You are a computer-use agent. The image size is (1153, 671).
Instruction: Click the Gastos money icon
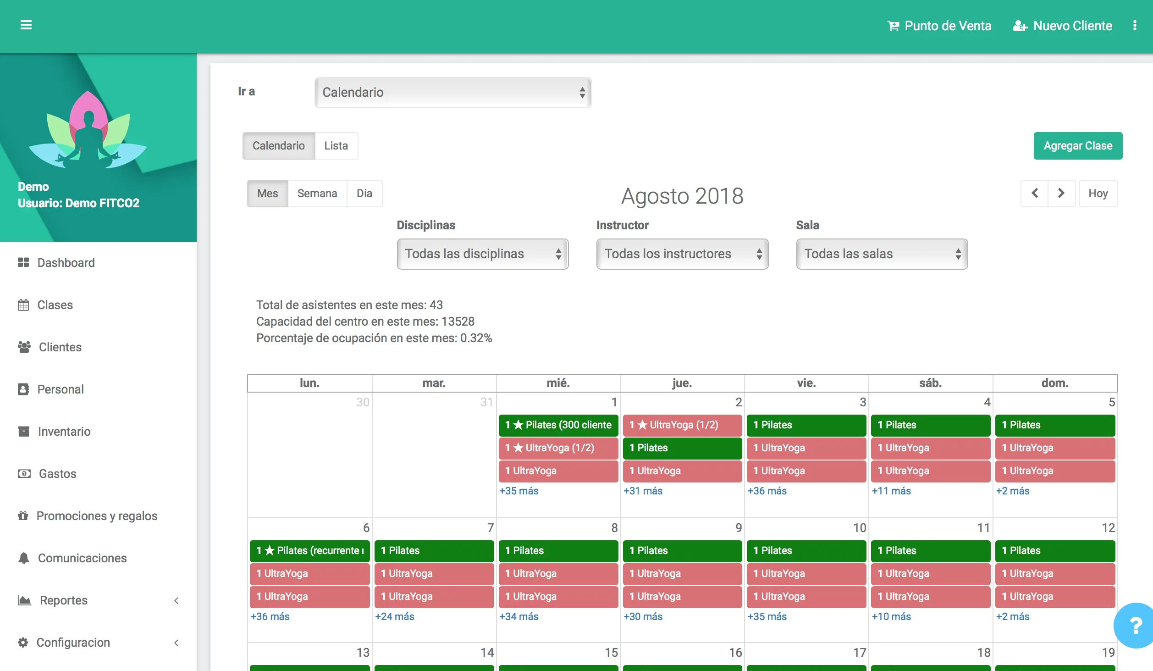point(24,473)
